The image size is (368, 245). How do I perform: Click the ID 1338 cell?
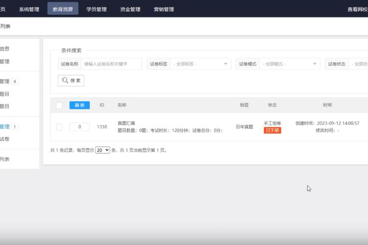102,127
